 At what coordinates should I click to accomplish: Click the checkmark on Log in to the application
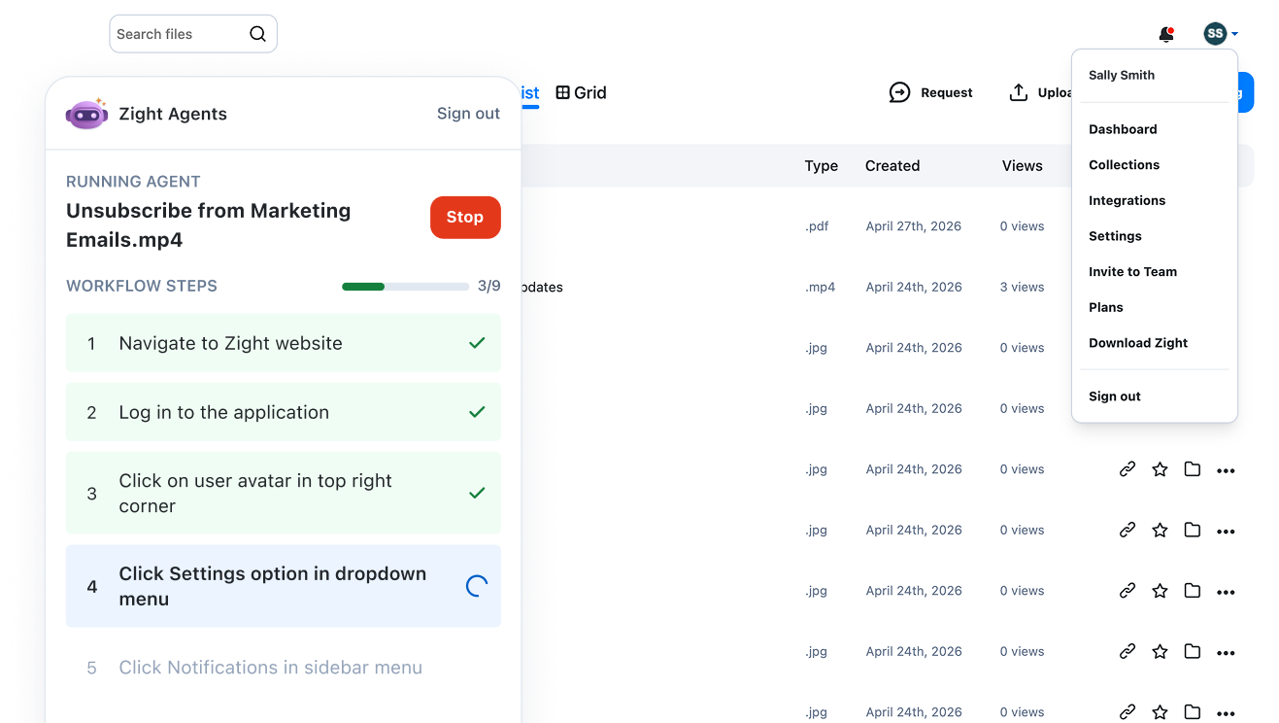[477, 412]
